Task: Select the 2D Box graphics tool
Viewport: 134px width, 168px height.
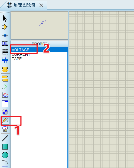Action: 5,147
